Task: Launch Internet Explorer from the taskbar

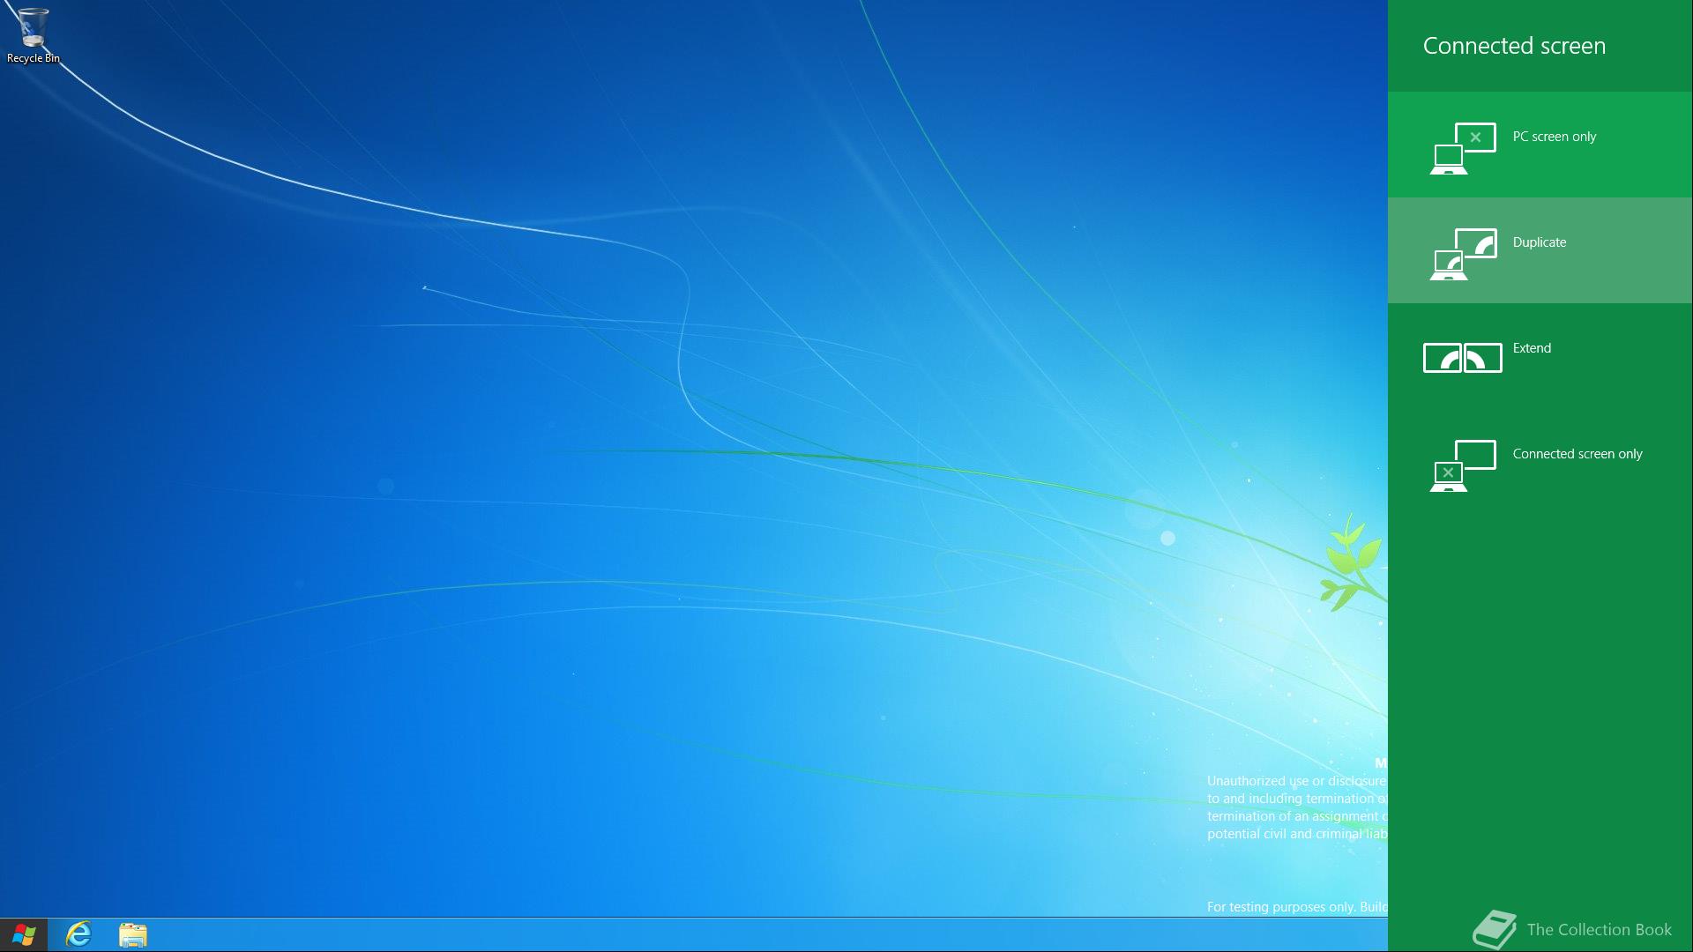Action: coord(79,934)
